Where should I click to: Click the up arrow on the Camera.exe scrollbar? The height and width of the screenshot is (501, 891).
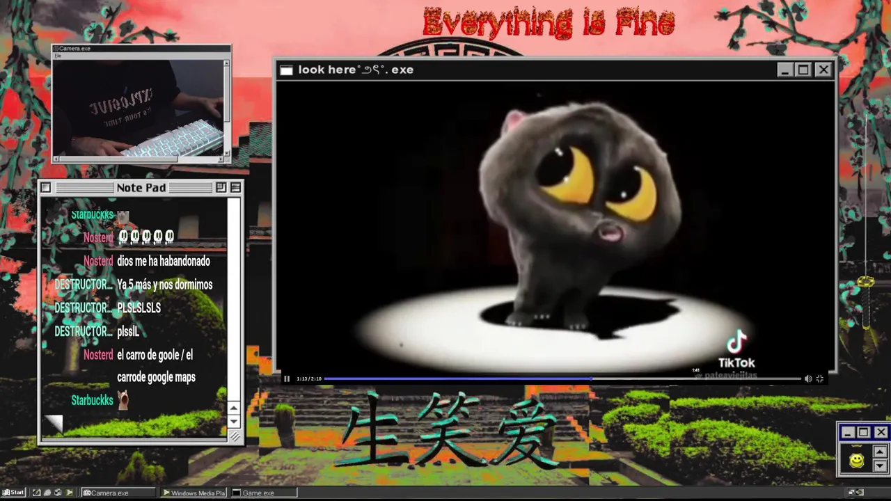226,64
